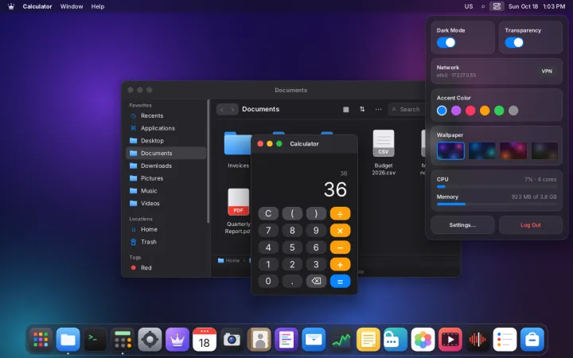The width and height of the screenshot is (573, 358).
Task: Select the Quarterly Report PDF file
Action: pyautogui.click(x=238, y=211)
